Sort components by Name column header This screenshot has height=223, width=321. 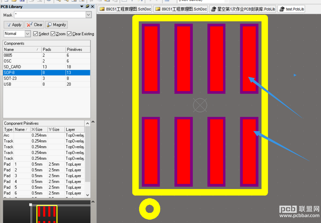point(22,49)
